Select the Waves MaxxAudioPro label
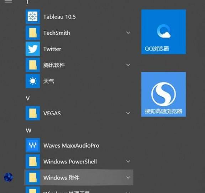 pos(71,145)
